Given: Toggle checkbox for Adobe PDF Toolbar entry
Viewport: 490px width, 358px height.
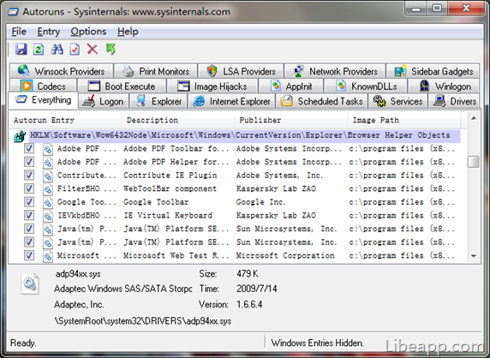Looking at the screenshot, I should pos(29,148).
